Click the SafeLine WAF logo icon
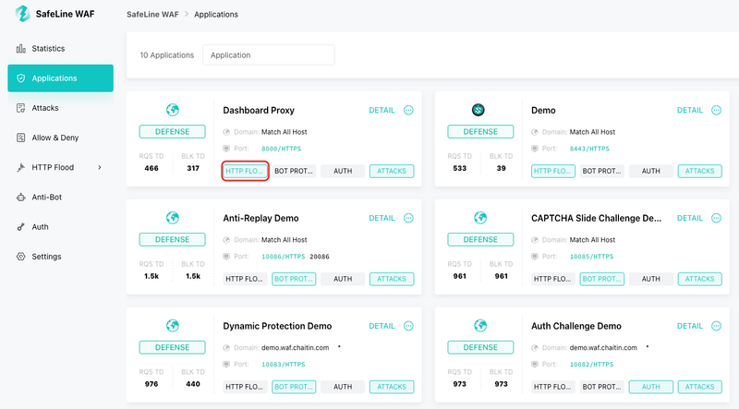The image size is (739, 409). click(x=22, y=14)
